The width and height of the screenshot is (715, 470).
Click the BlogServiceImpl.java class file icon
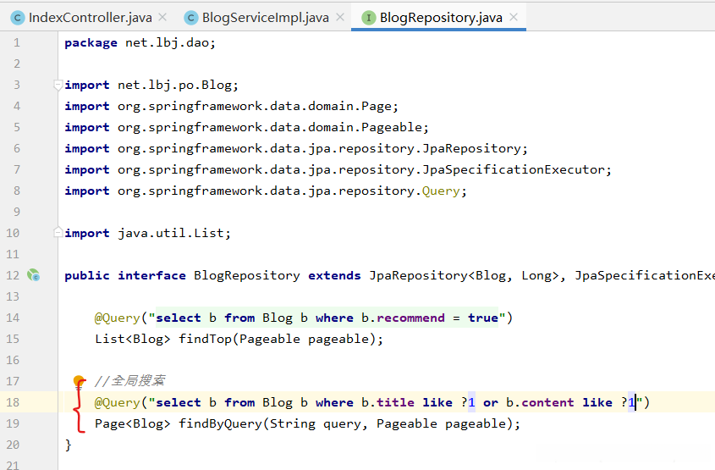coord(190,18)
